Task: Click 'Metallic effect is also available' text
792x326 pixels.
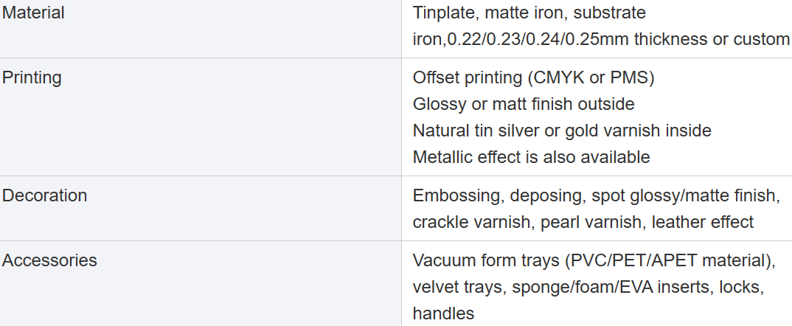Action: tap(532, 156)
